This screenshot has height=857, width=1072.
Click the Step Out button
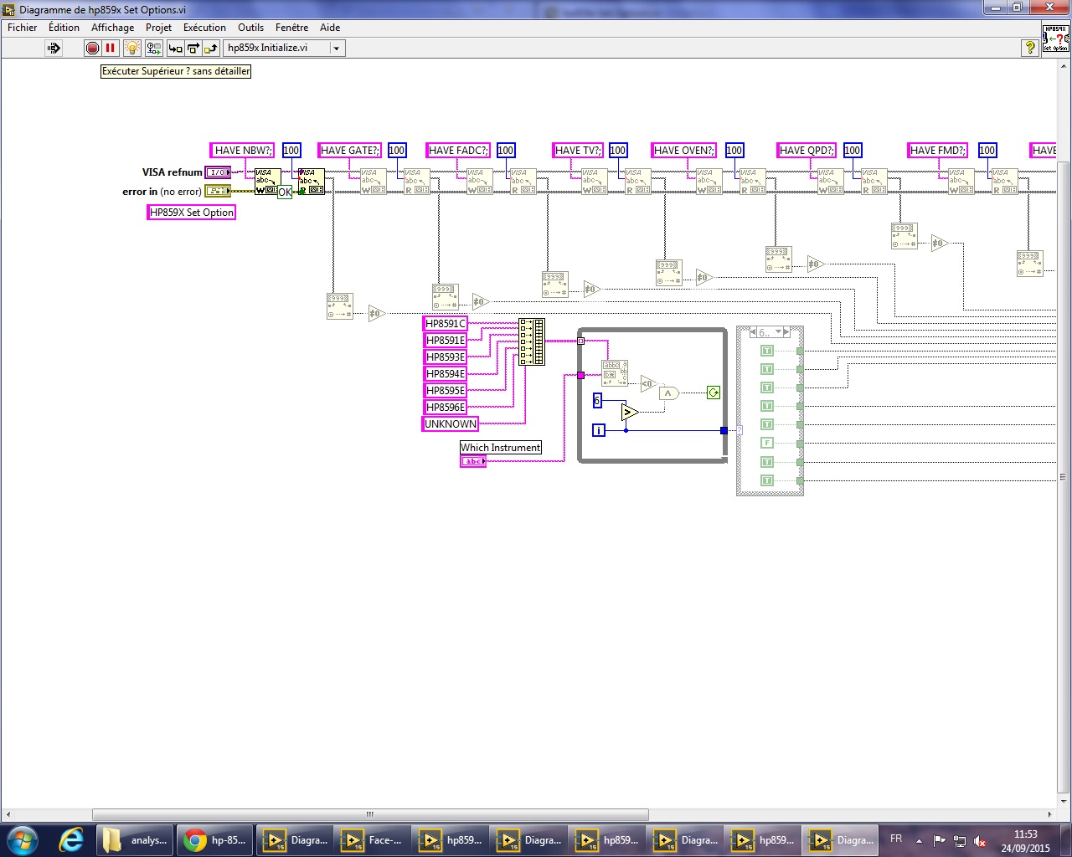[210, 49]
